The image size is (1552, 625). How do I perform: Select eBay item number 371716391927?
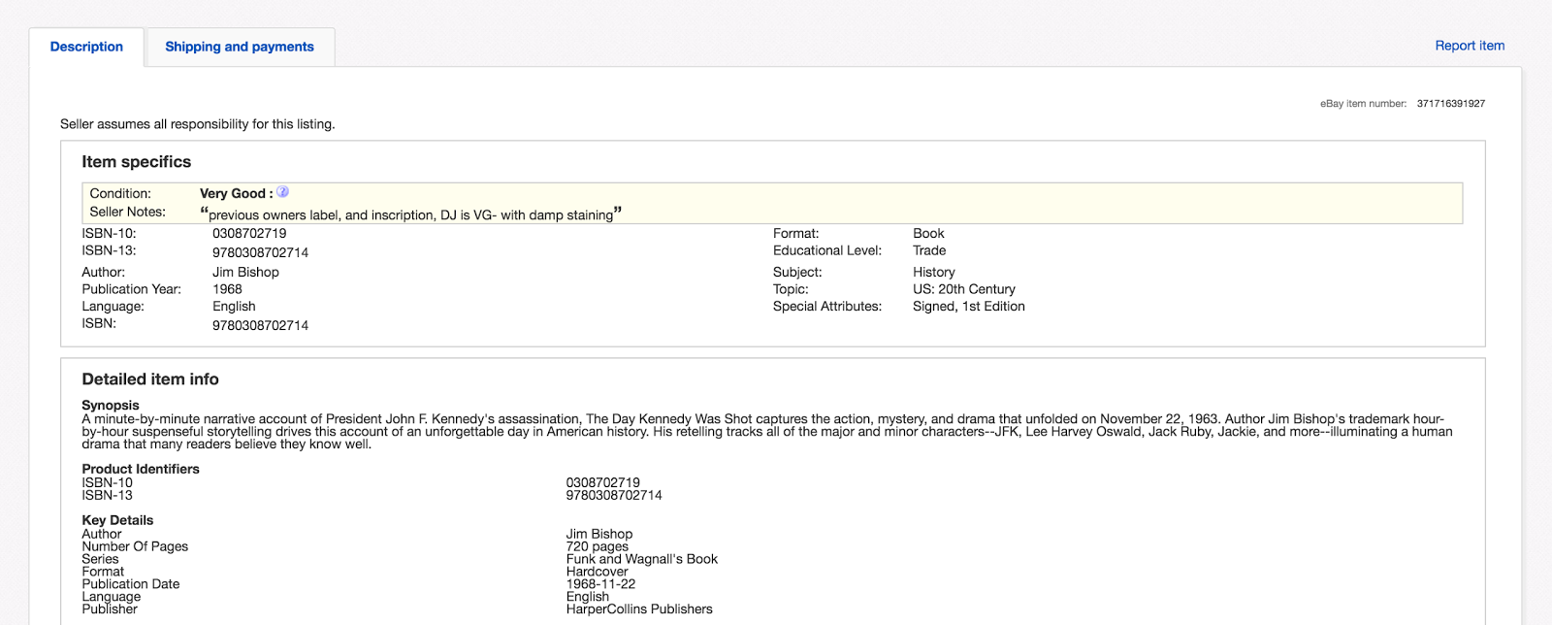pos(1450,104)
